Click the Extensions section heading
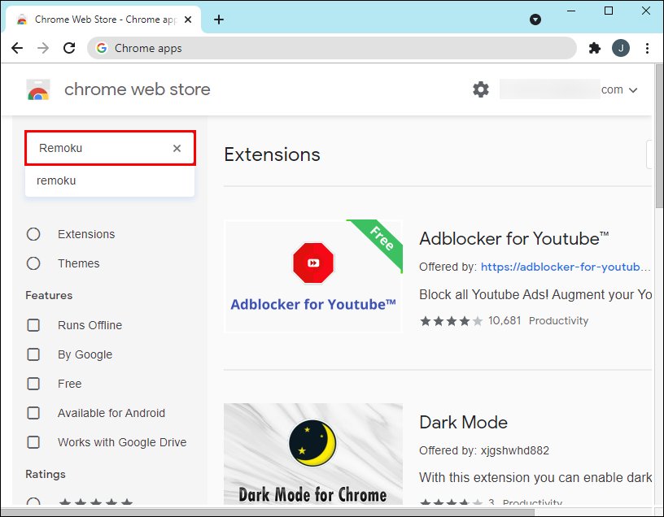Image resolution: width=664 pixels, height=517 pixels. click(x=272, y=154)
